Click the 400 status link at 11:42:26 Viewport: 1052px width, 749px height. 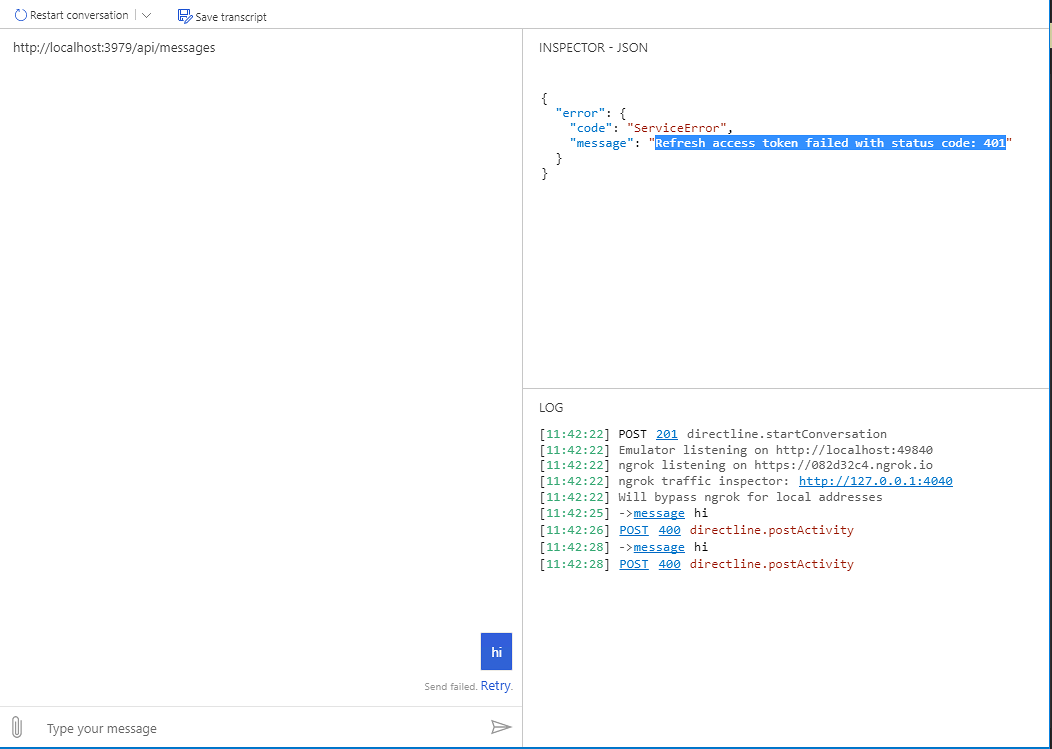(x=669, y=530)
